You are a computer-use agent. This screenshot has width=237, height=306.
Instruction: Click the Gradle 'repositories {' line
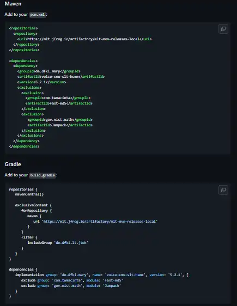point(23,189)
